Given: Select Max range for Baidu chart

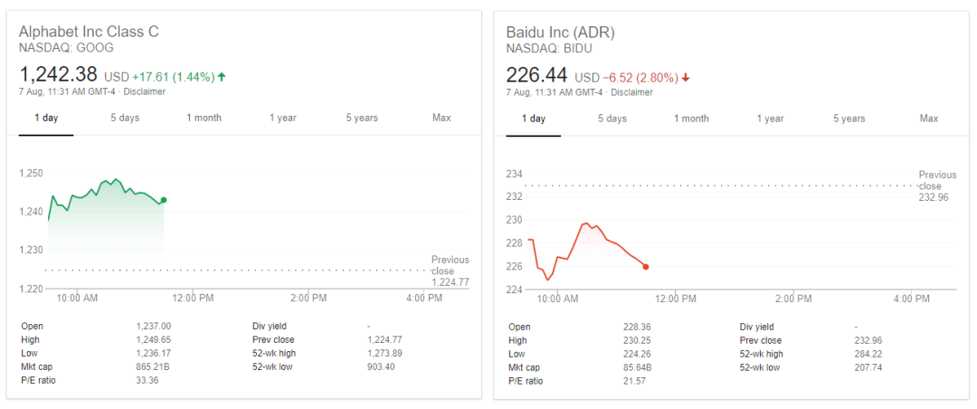Looking at the screenshot, I should [x=928, y=119].
